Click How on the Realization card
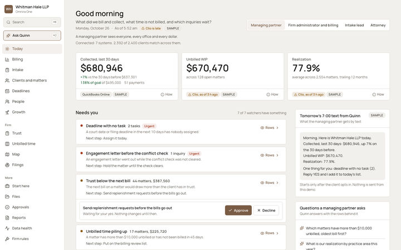 tap(378, 94)
